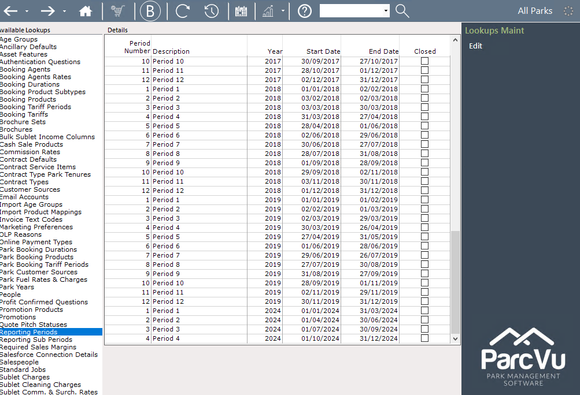
Task: Expand dropdown arrow beside chart icon
Action: [x=283, y=11]
